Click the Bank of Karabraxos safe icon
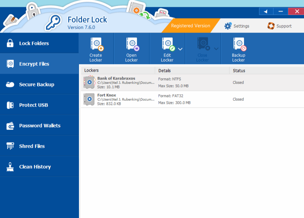Viewport: 304px width, 218px height. (90, 83)
